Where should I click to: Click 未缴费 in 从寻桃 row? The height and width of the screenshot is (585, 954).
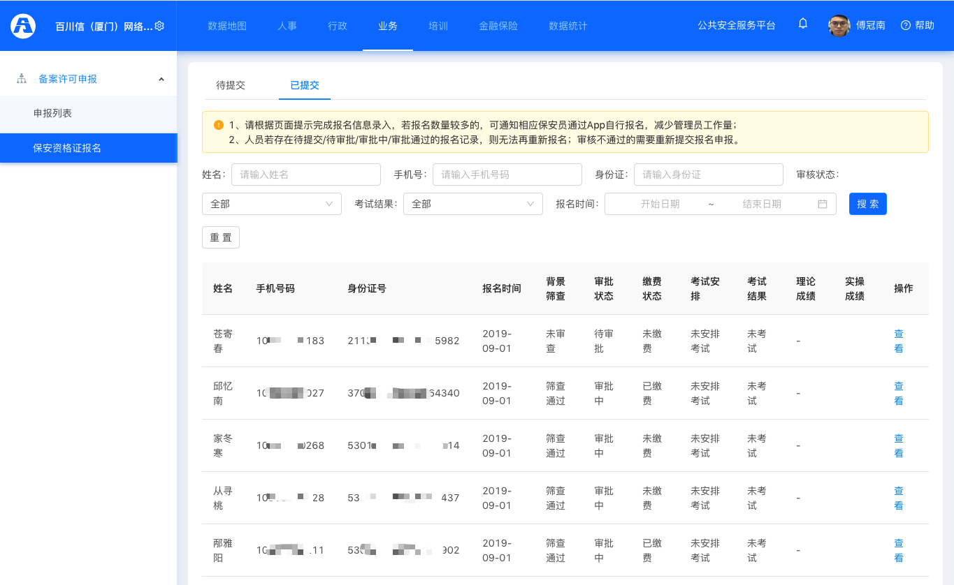click(x=652, y=498)
